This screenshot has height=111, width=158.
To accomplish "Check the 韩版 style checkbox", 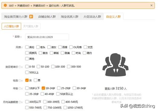I will 51,53.
